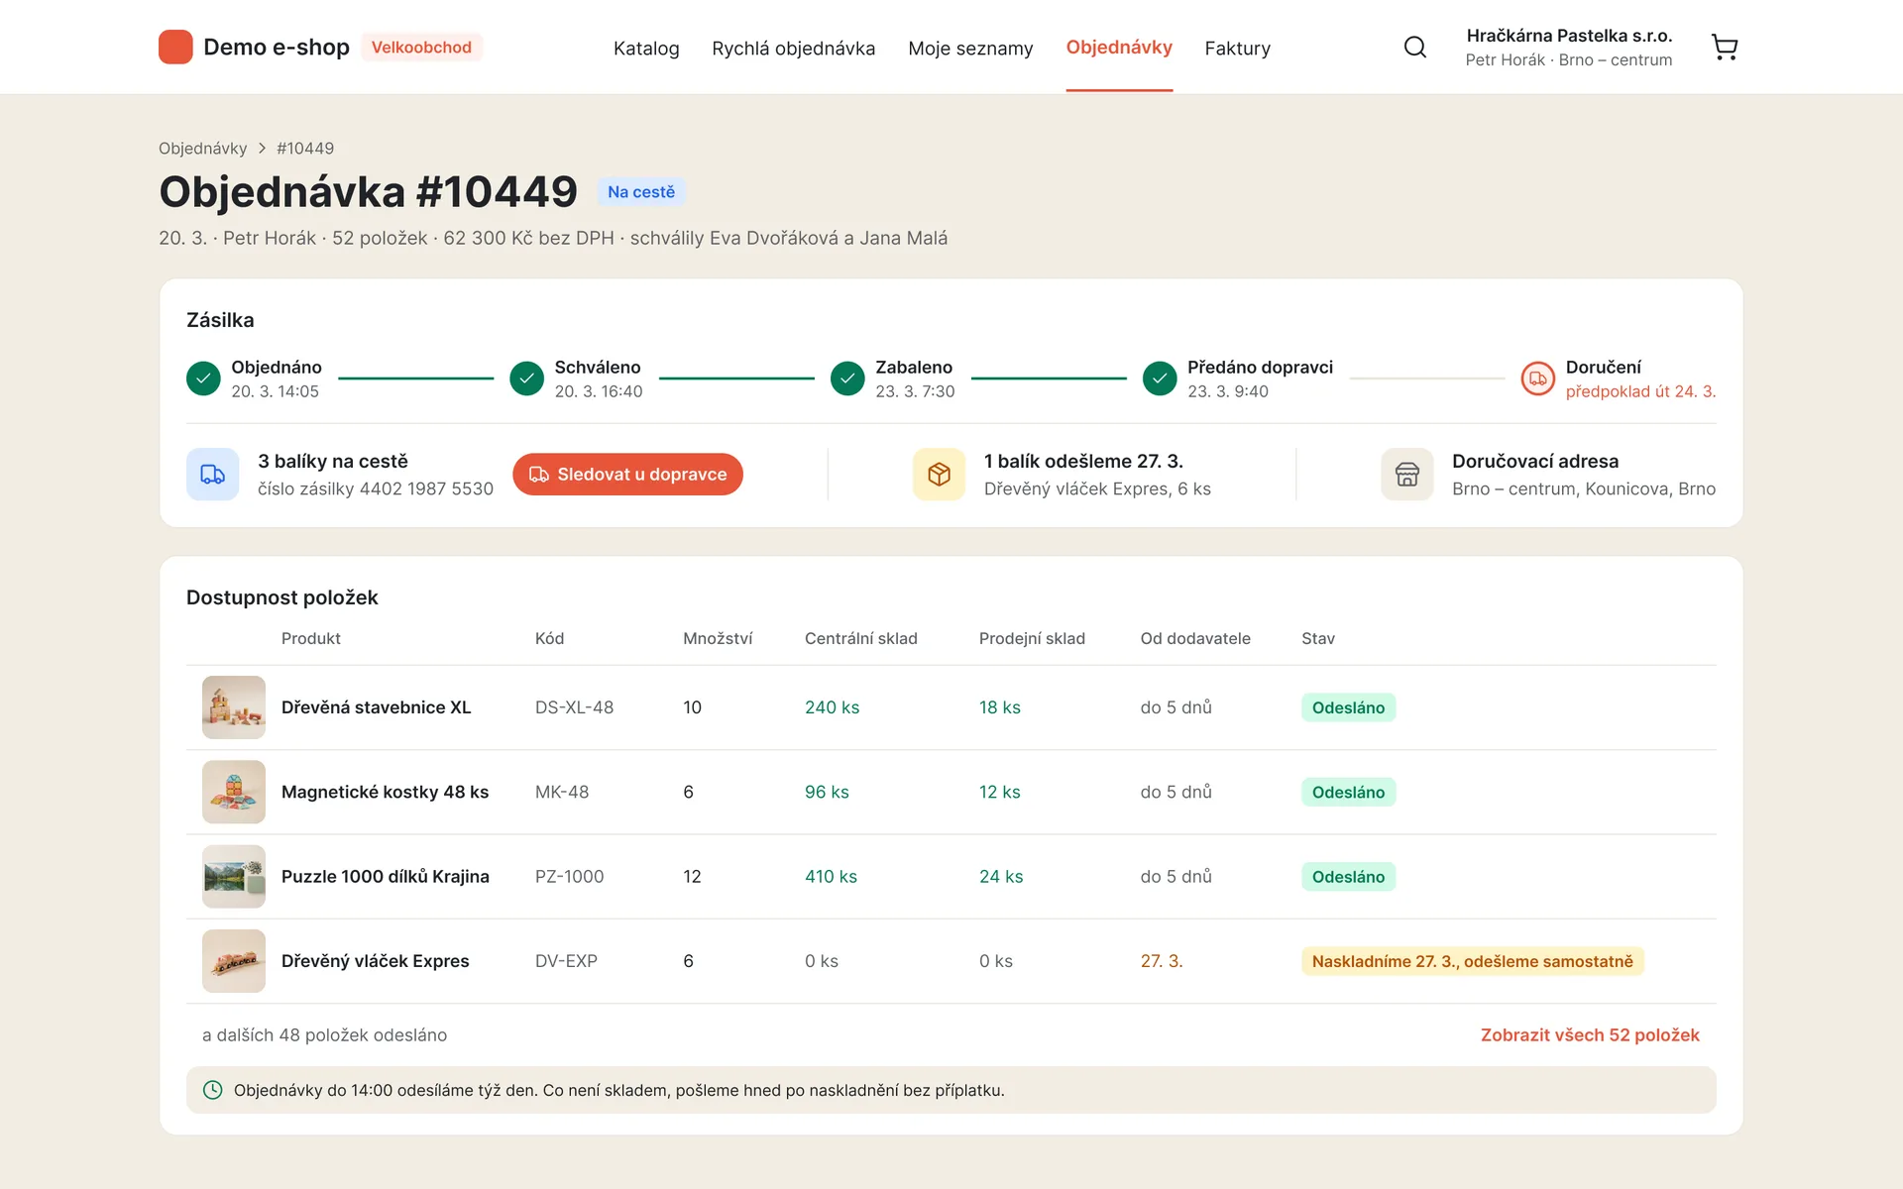1903x1189 pixels.
Task: Click product name Puzzle 1000 dílků Krajina
Action: (385, 876)
